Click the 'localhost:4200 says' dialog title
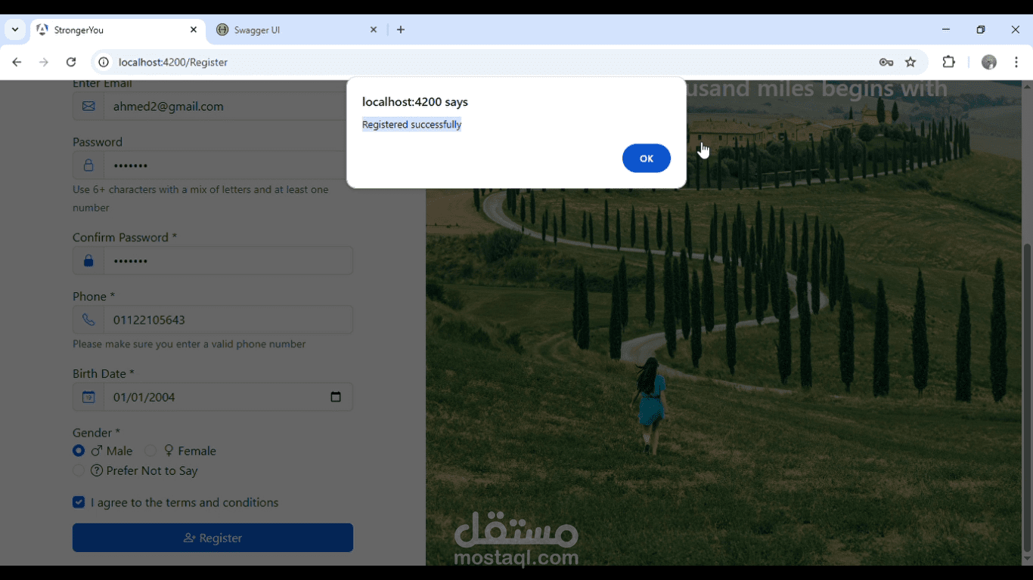This screenshot has height=580, width=1033. click(415, 102)
